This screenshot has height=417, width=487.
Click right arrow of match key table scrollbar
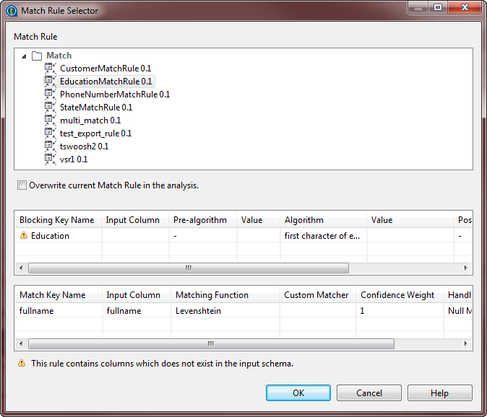(465, 343)
